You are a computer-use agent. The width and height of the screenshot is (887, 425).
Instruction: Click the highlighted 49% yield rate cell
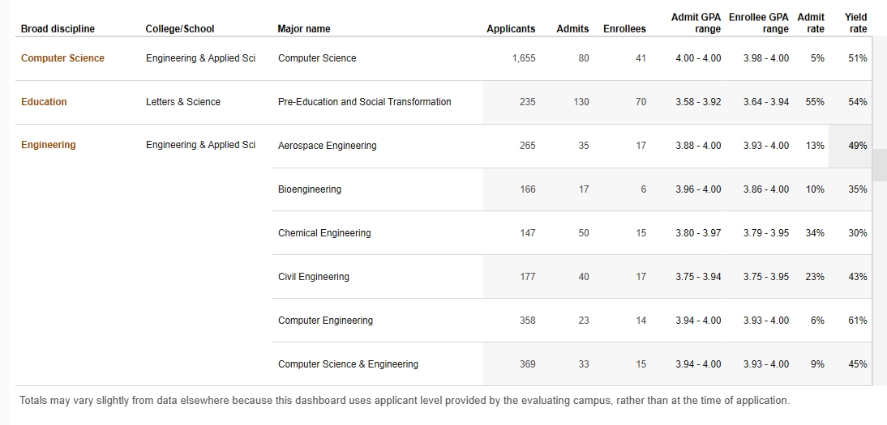[857, 146]
